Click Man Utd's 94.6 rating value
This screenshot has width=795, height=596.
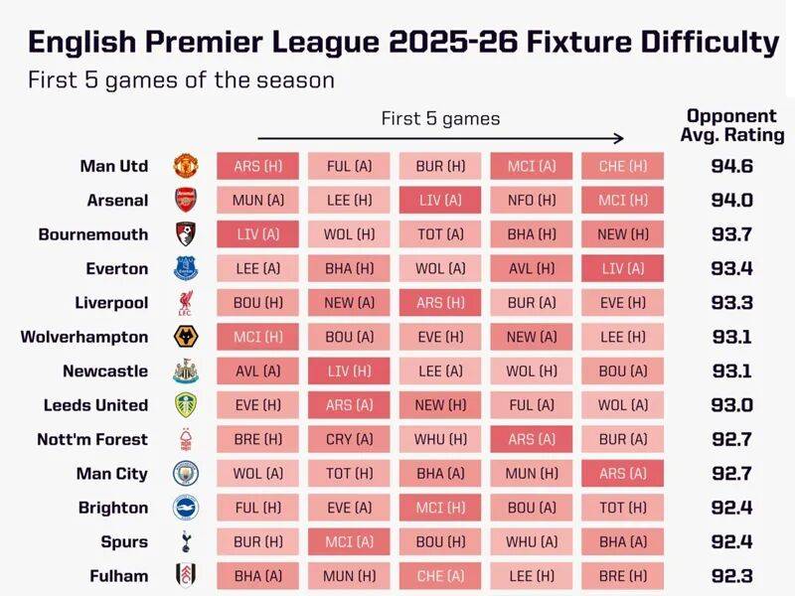(731, 166)
